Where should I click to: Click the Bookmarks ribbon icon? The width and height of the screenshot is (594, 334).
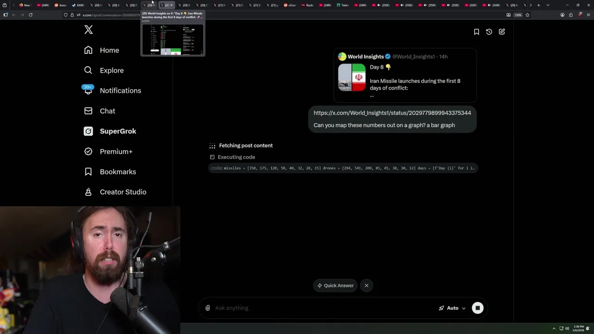pyautogui.click(x=88, y=172)
